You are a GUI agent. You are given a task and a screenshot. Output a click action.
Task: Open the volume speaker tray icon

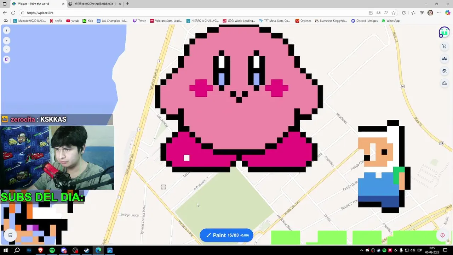click(412, 250)
